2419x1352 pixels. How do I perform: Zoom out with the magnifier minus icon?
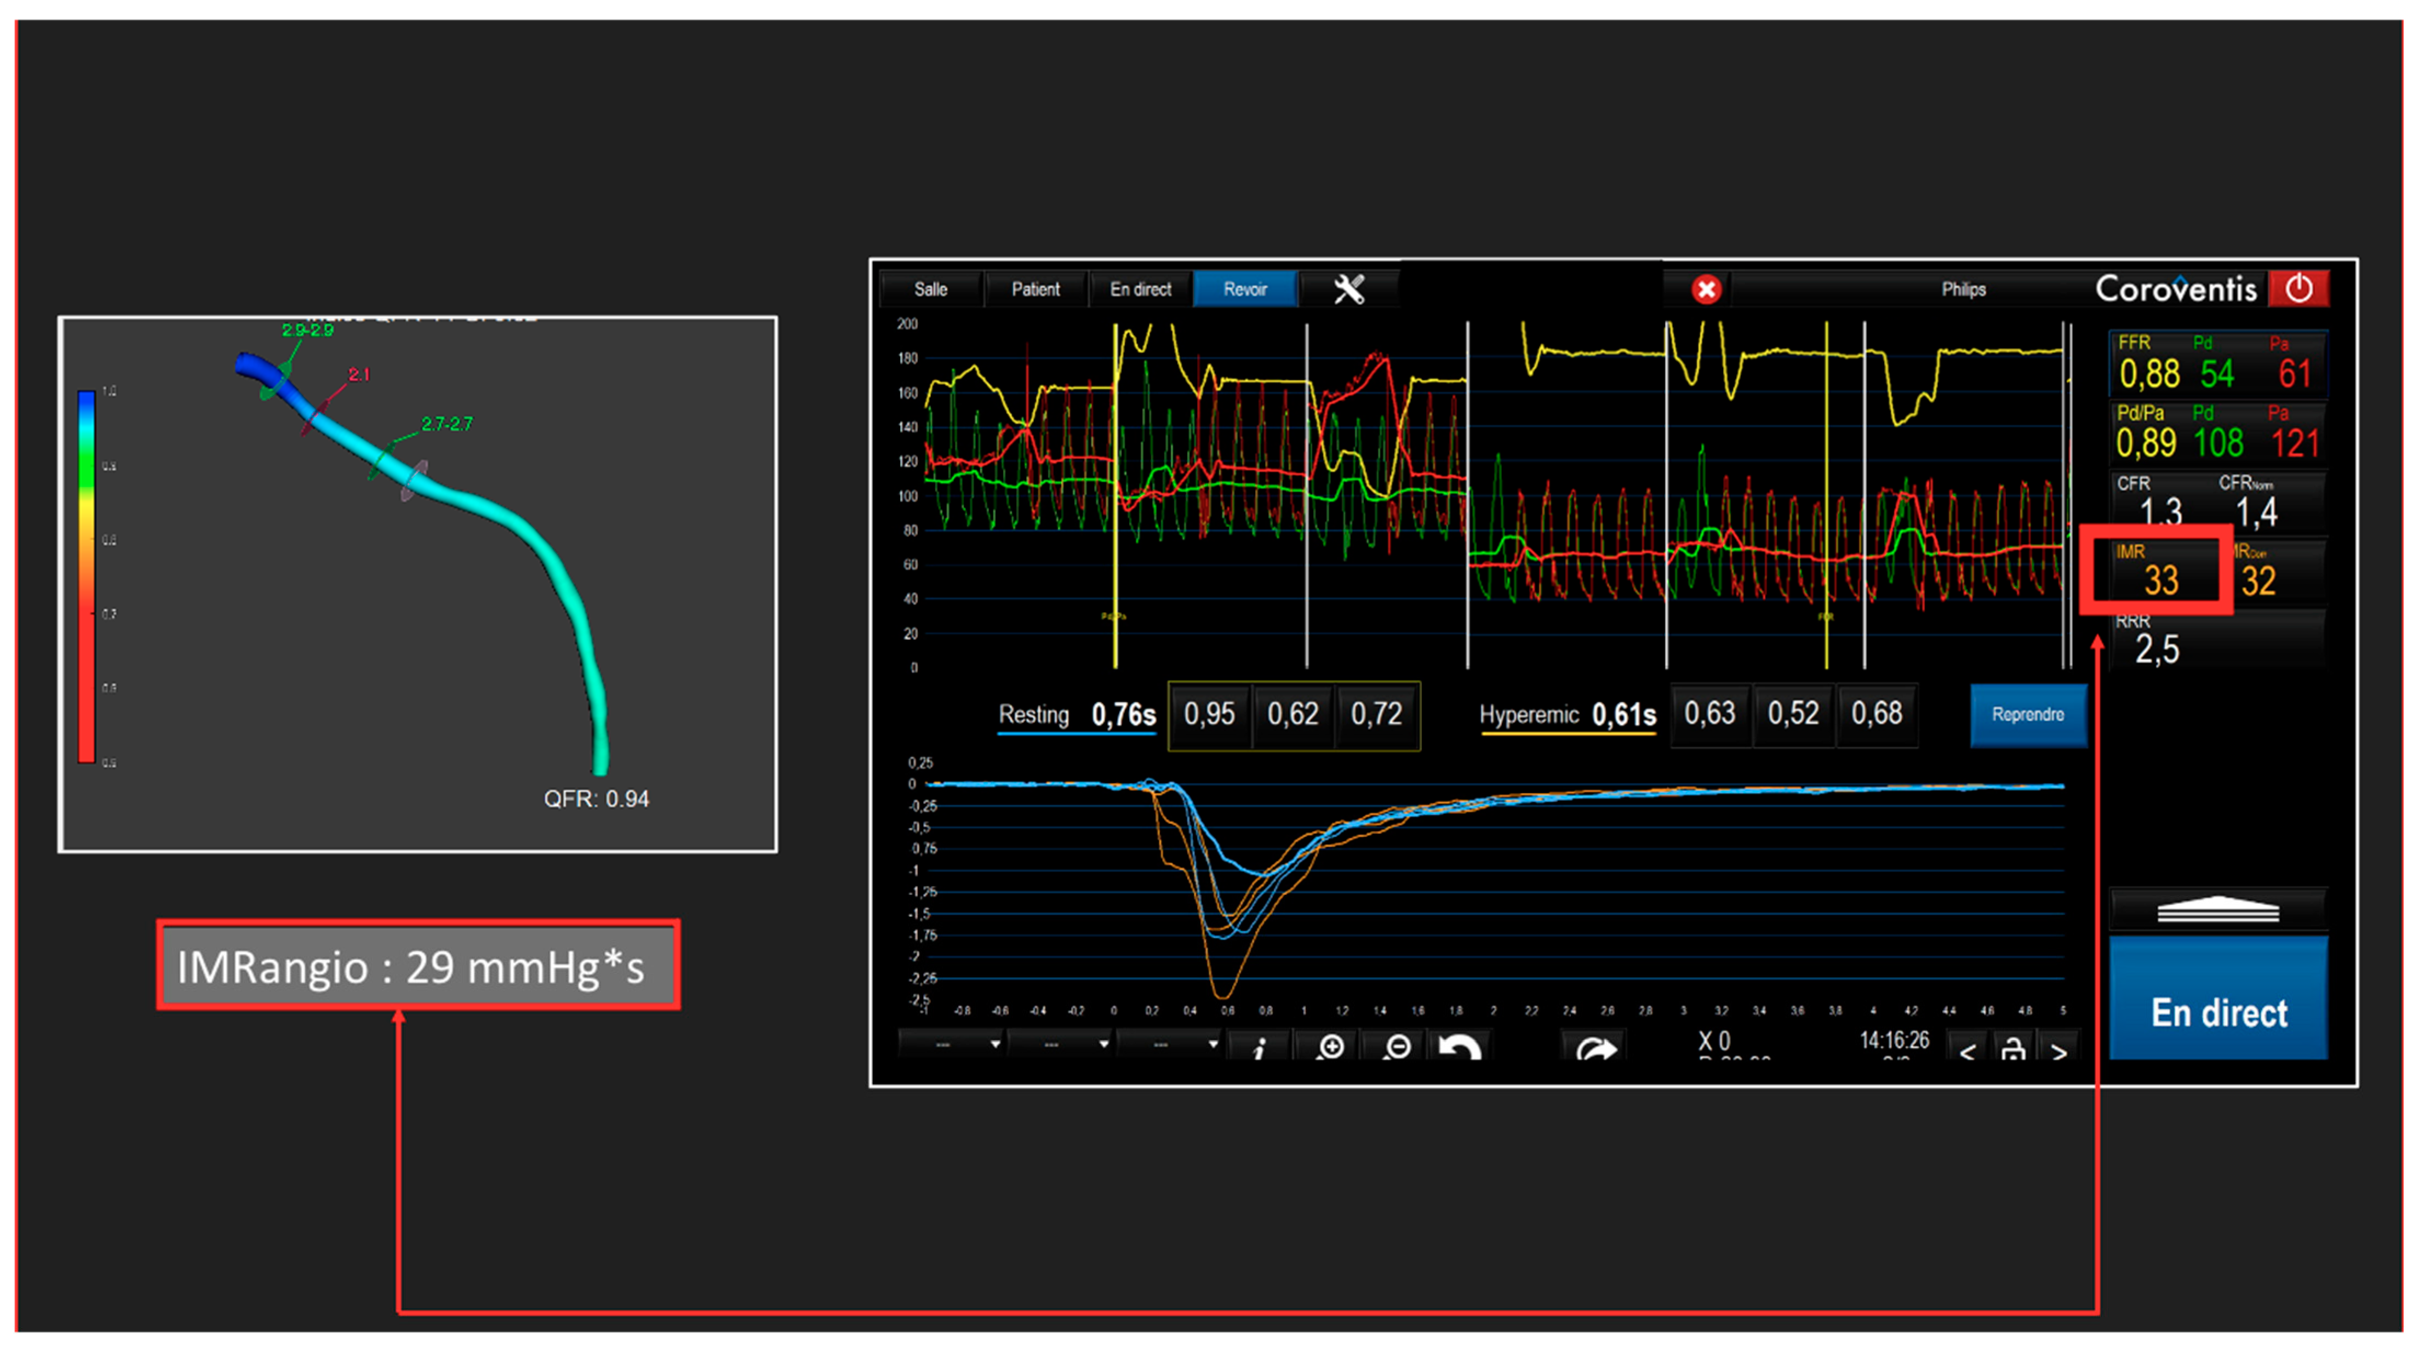(1397, 1047)
